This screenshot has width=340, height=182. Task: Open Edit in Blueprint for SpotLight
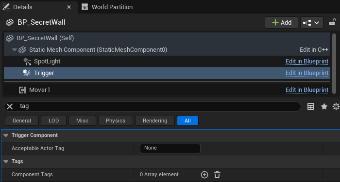tap(307, 61)
